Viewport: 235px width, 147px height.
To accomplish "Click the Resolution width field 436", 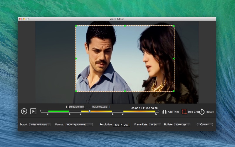I will point(117,125).
